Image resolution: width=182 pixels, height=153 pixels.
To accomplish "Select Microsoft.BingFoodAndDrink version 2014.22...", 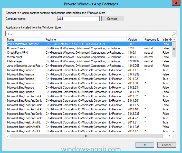I will tap(89, 118).
